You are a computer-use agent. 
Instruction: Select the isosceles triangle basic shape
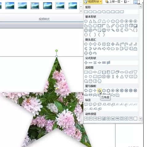point(90,21)
